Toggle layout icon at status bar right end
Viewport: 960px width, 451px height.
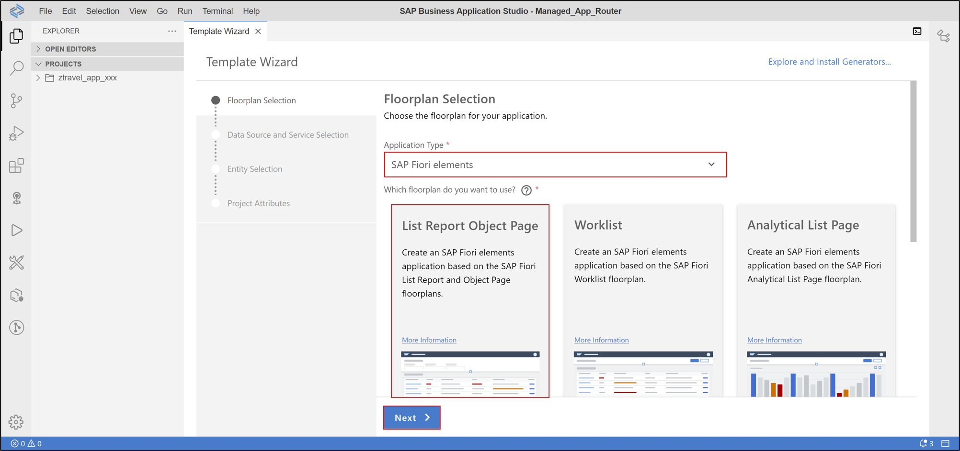pyautogui.click(x=945, y=443)
